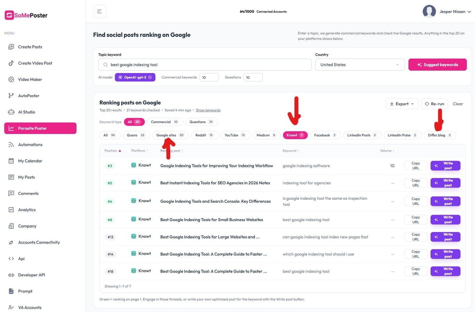Open the Jesper Nissen account menu
The image size is (475, 312).
point(447,12)
